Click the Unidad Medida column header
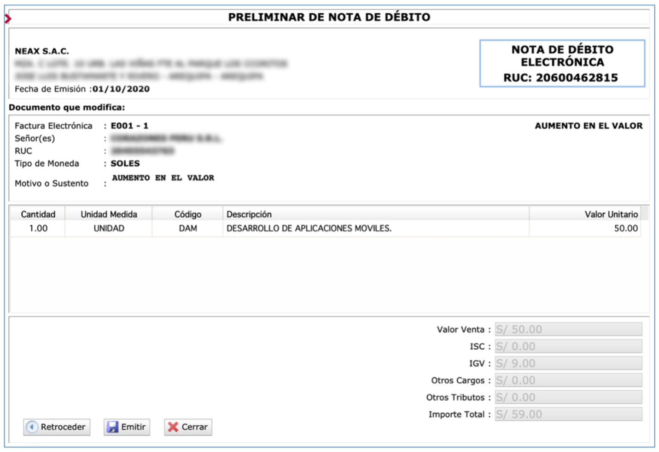659x452 pixels. tap(109, 214)
